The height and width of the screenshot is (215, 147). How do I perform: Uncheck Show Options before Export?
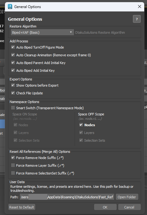[x=13, y=85]
